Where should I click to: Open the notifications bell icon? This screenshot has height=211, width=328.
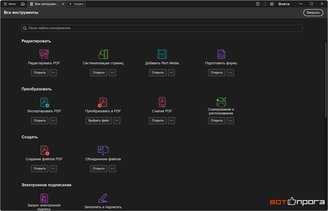click(x=265, y=4)
